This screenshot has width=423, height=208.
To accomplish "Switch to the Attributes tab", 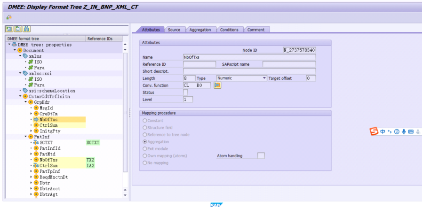I will coord(151,30).
